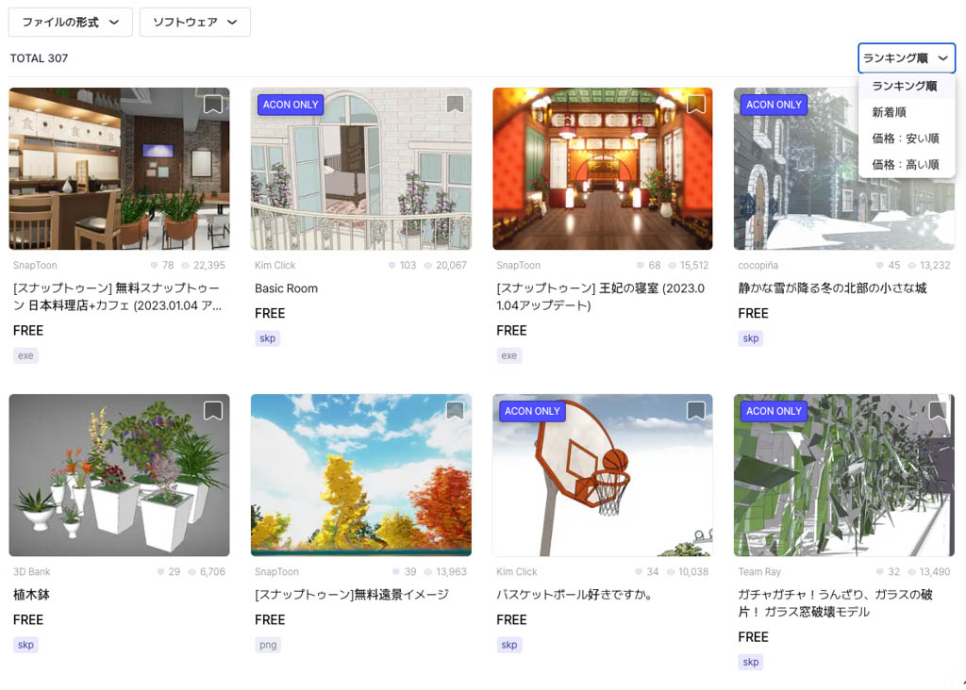Select ランキング順 in the sort menu
This screenshot has width=966, height=690.
click(905, 86)
